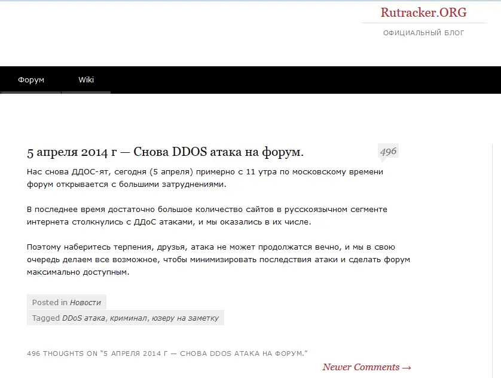Screen dimensions: 501x378
Task: Go to Newer Comments
Action: coord(367,367)
